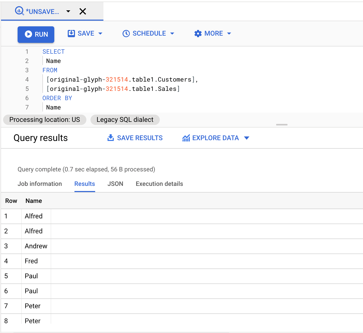Select the row containing Andrew
This screenshot has height=333, width=363.
tap(36, 246)
